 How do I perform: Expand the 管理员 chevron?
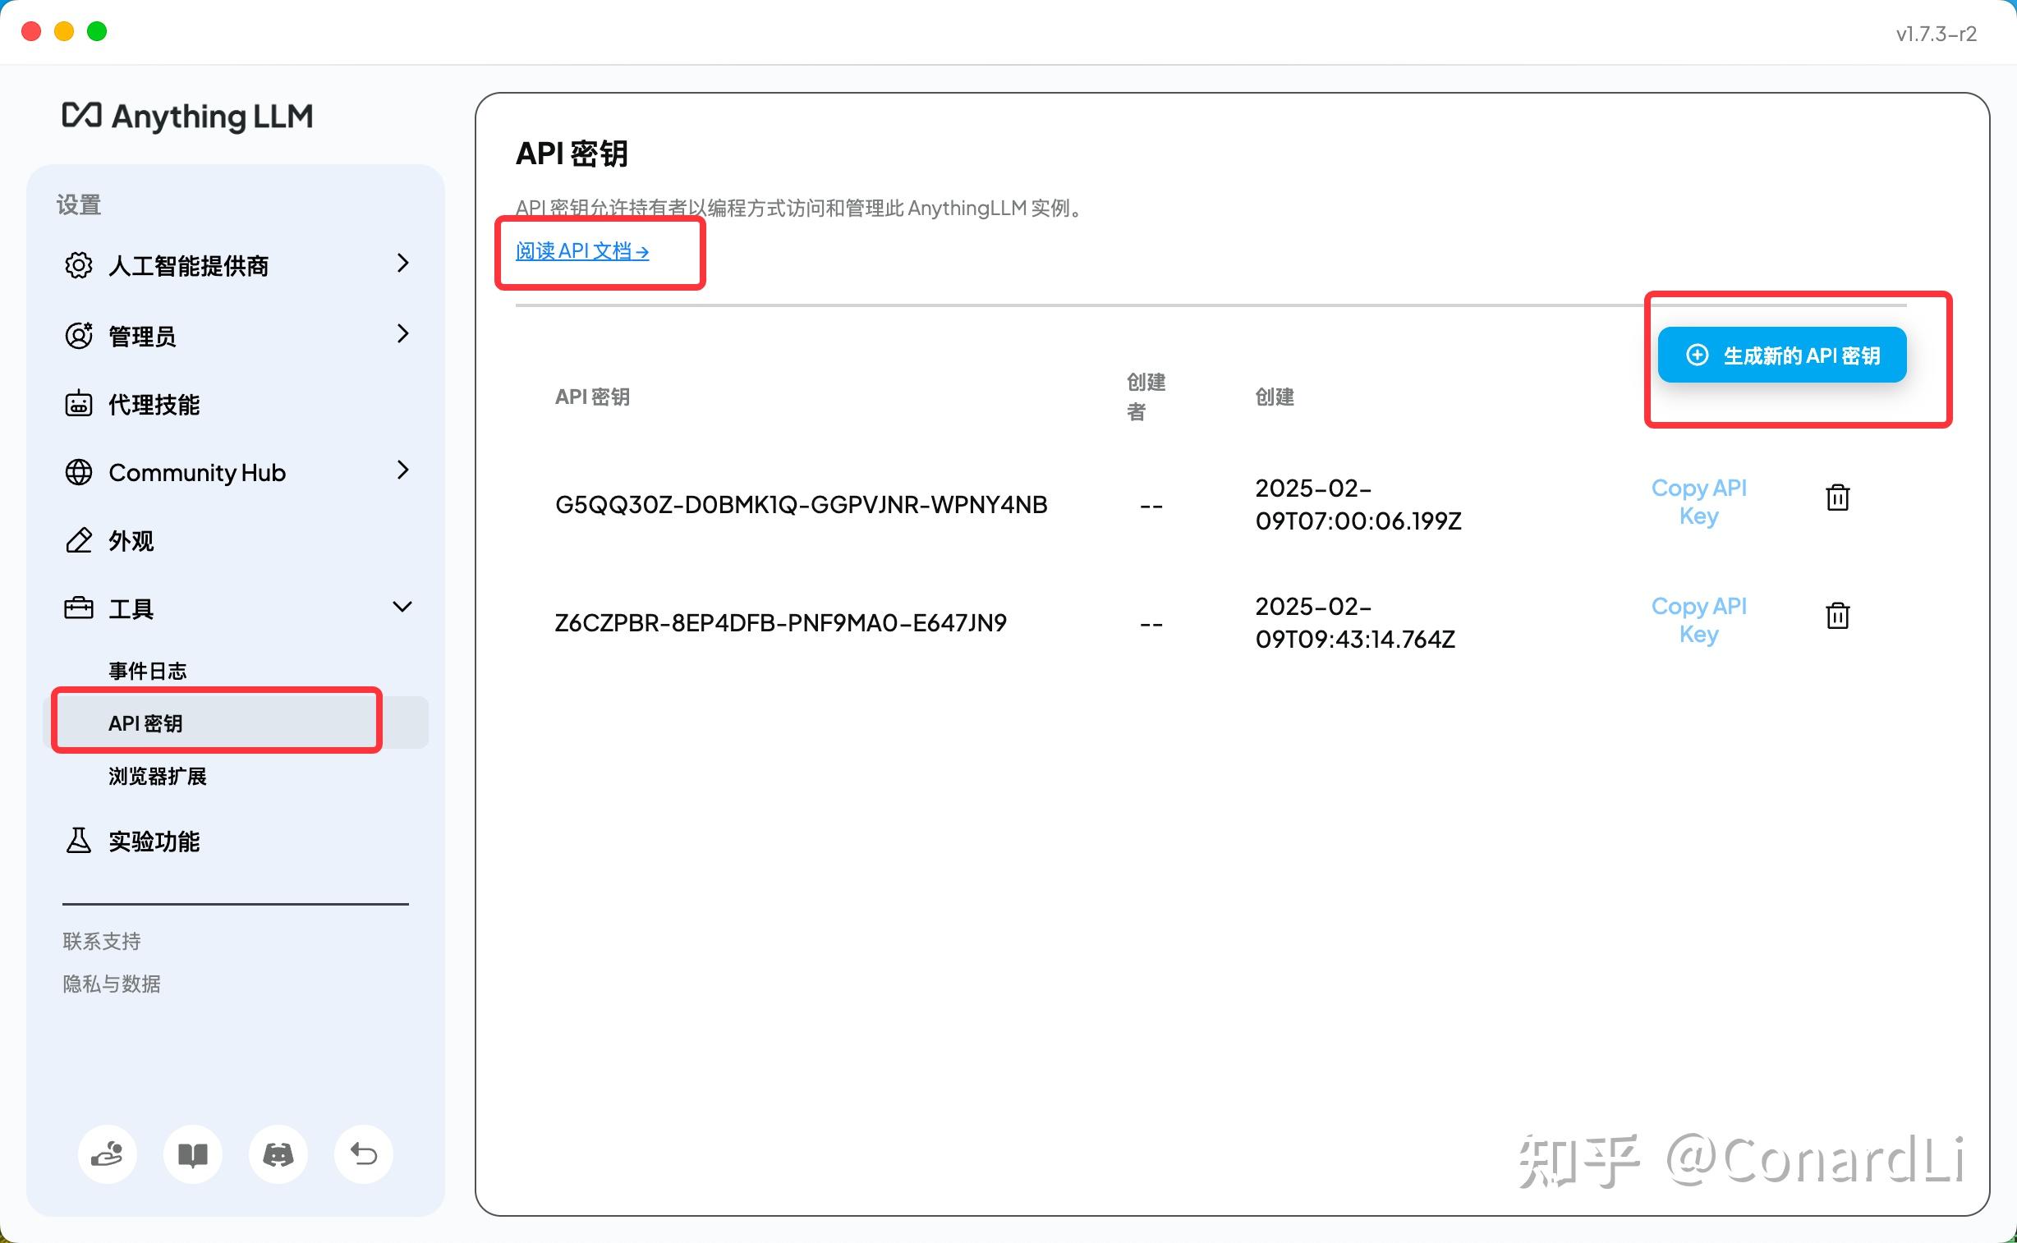coord(402,334)
